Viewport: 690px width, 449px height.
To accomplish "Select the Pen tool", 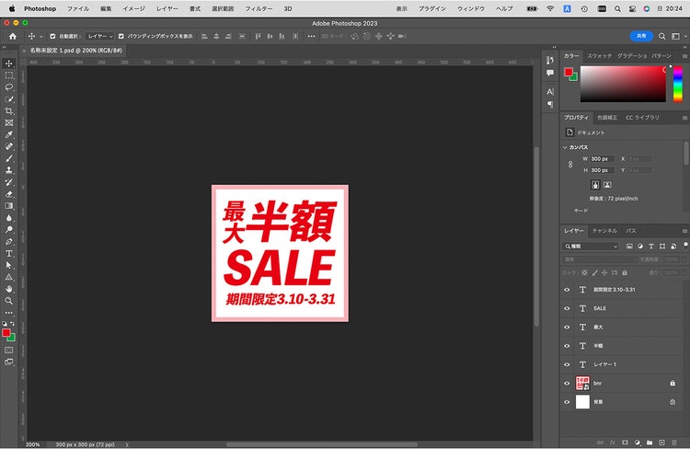I will tap(9, 242).
